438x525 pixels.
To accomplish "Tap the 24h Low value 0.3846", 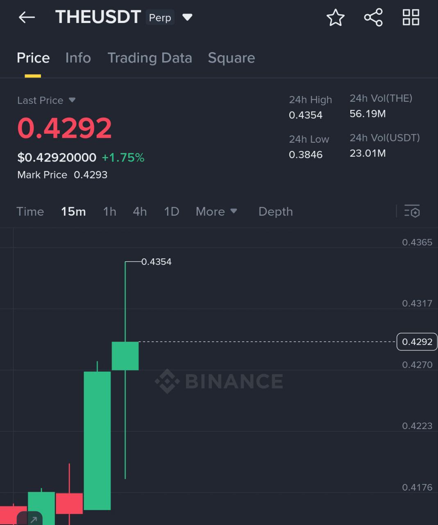I will [306, 155].
